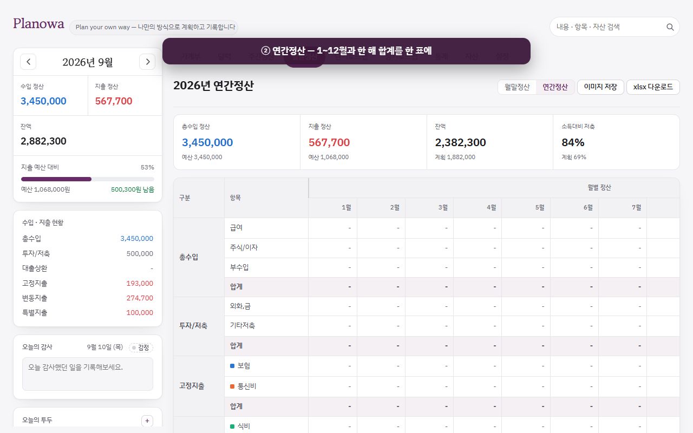The image size is (693, 433).
Task: Select the 대출상환 row label
Action: click(x=35, y=268)
